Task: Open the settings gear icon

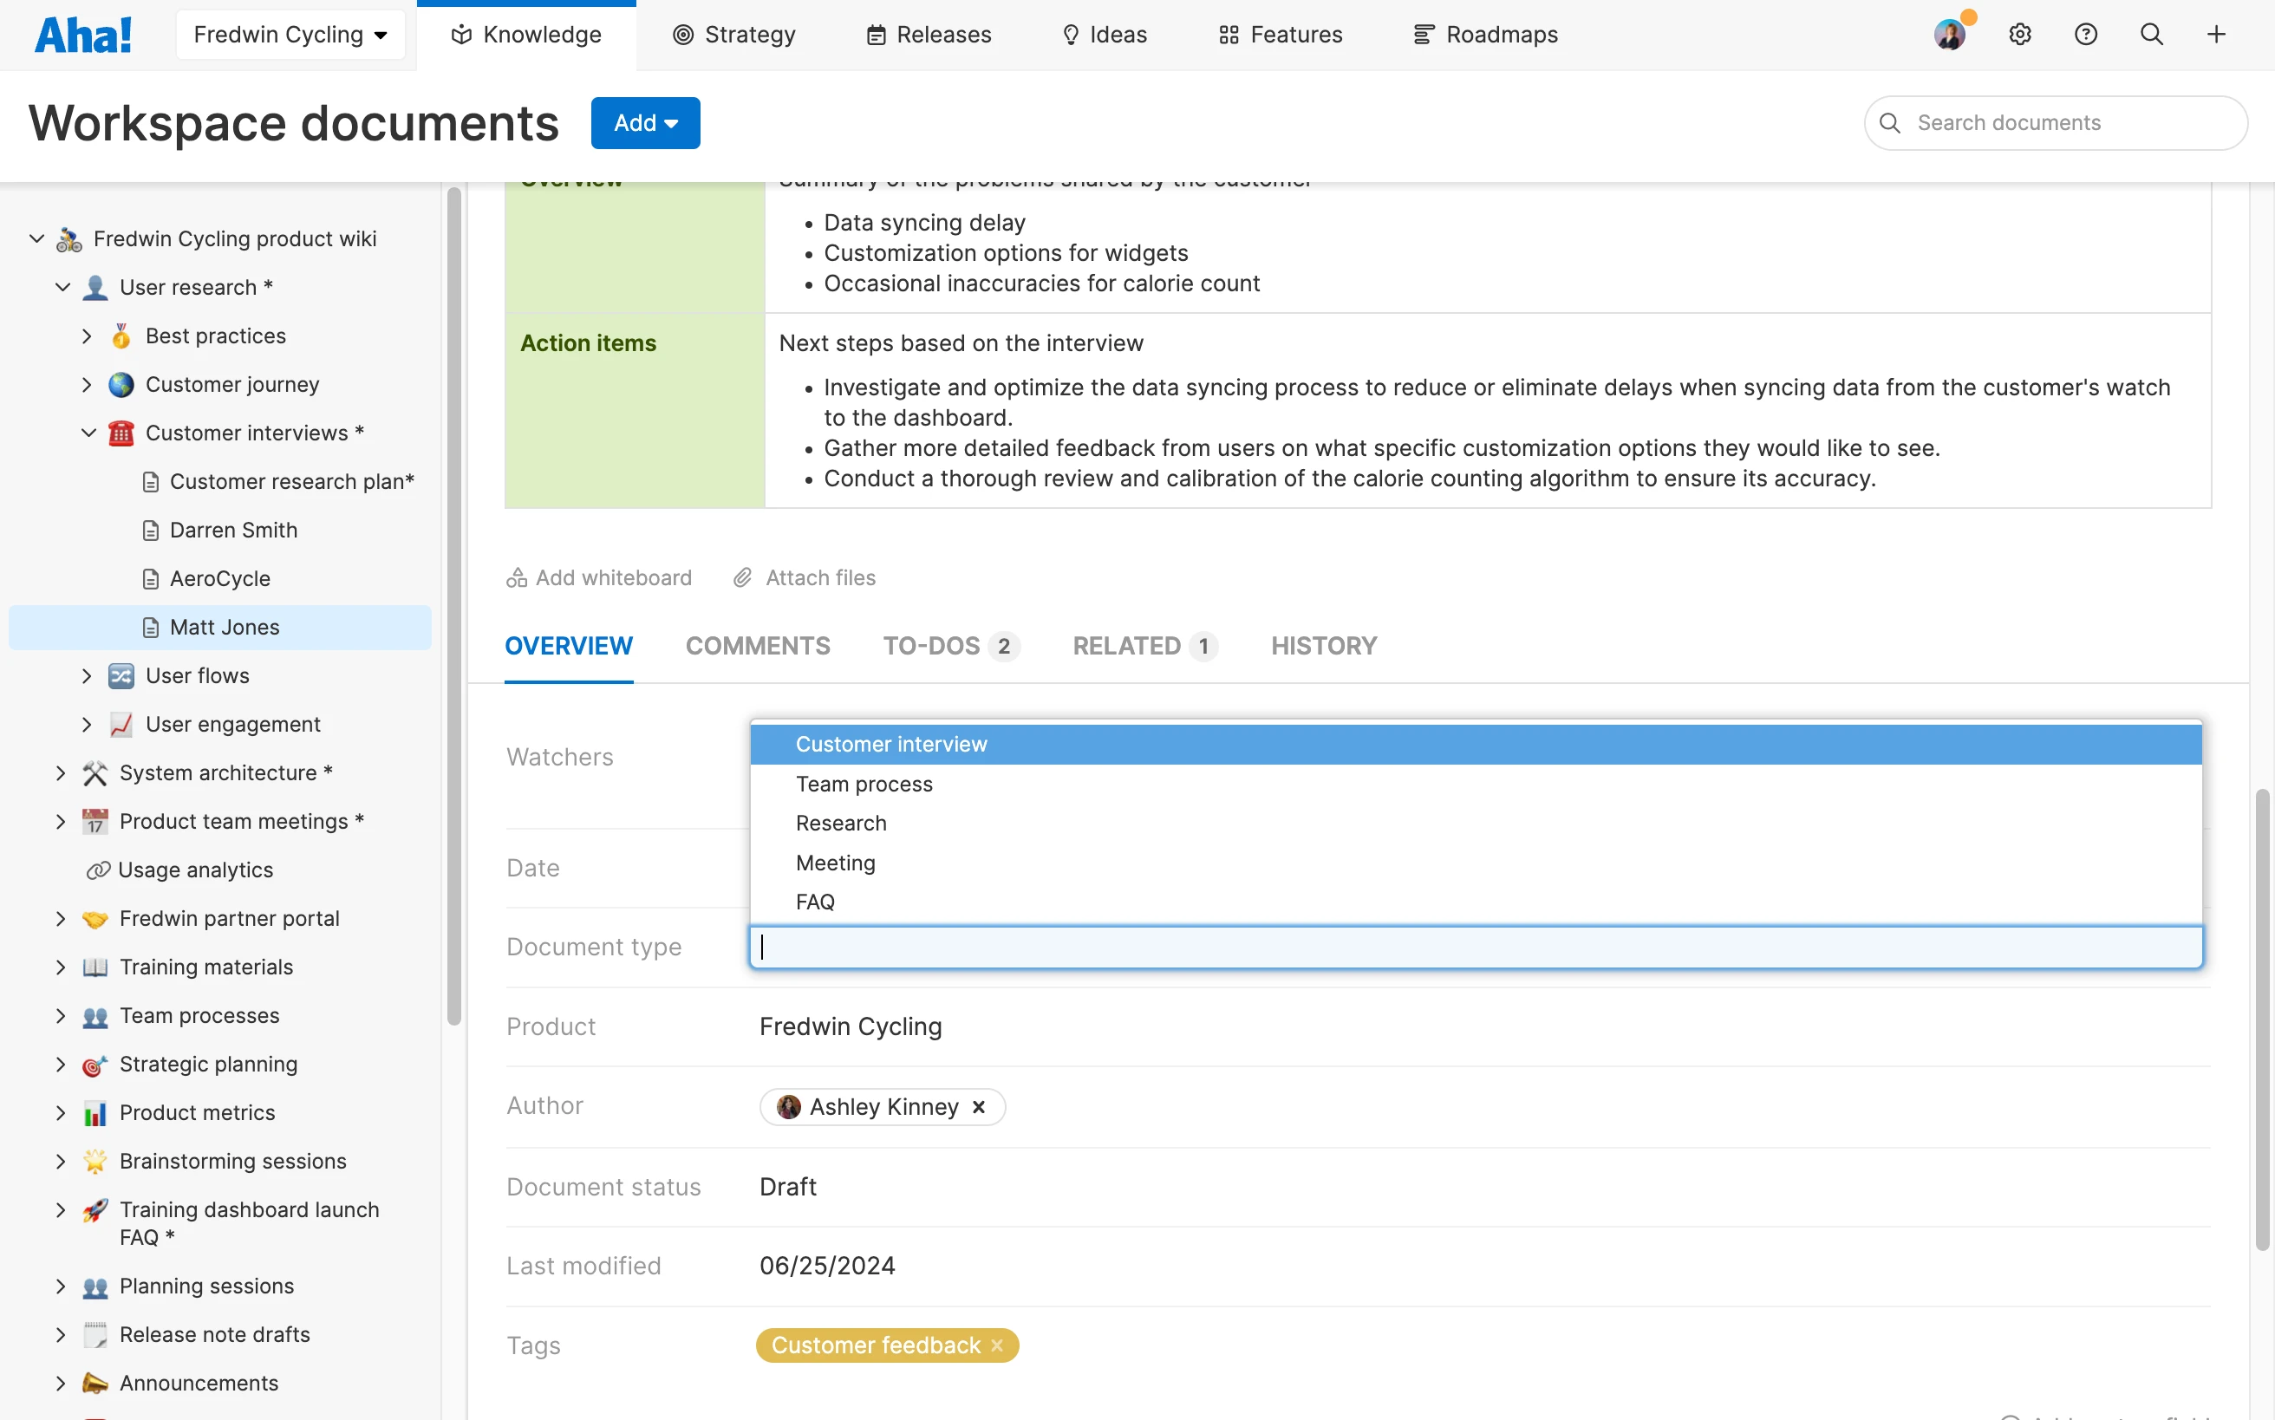Action: tap(2019, 35)
